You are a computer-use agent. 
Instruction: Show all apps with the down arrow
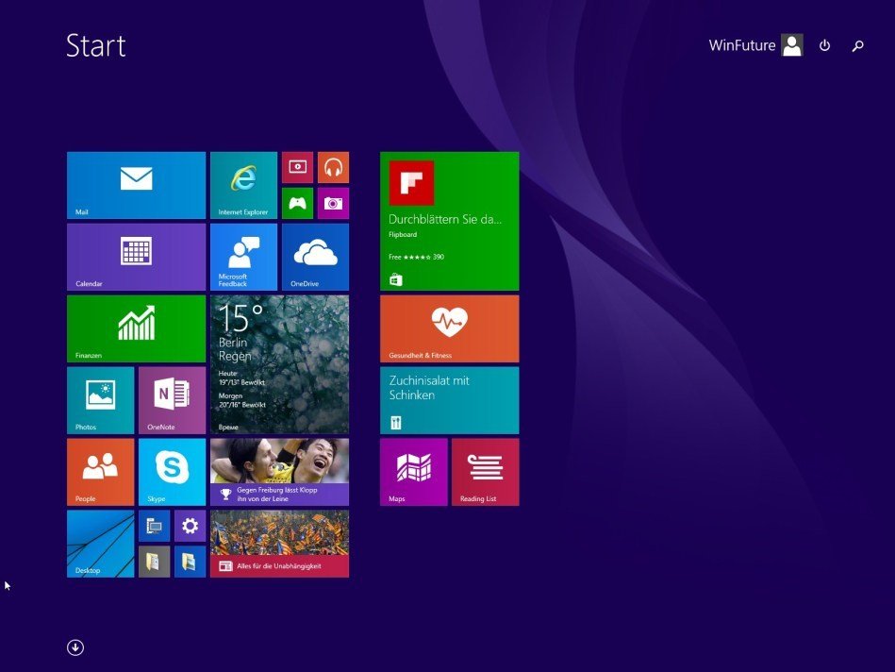click(x=75, y=647)
